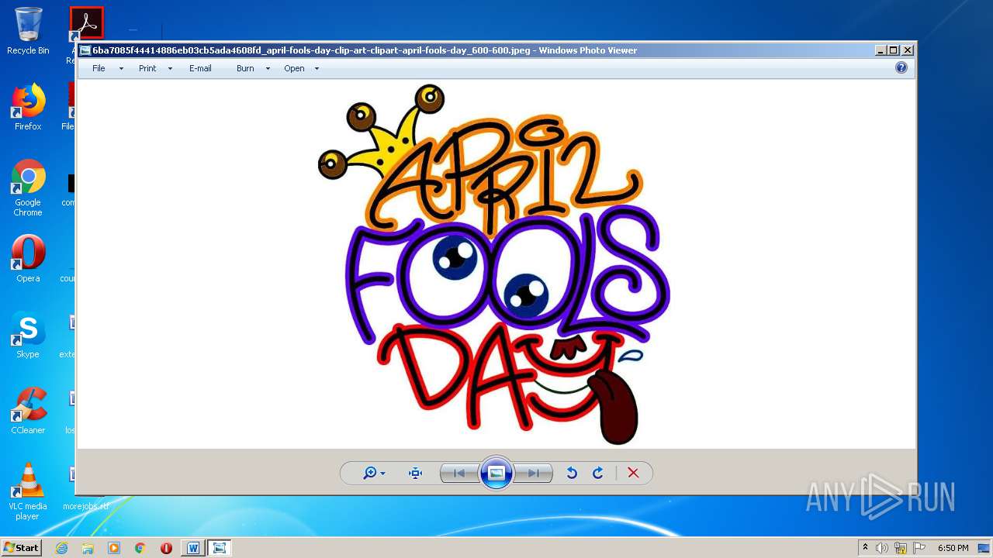Go to previous photo
Screen dimensions: 993x558
[x=459, y=473]
